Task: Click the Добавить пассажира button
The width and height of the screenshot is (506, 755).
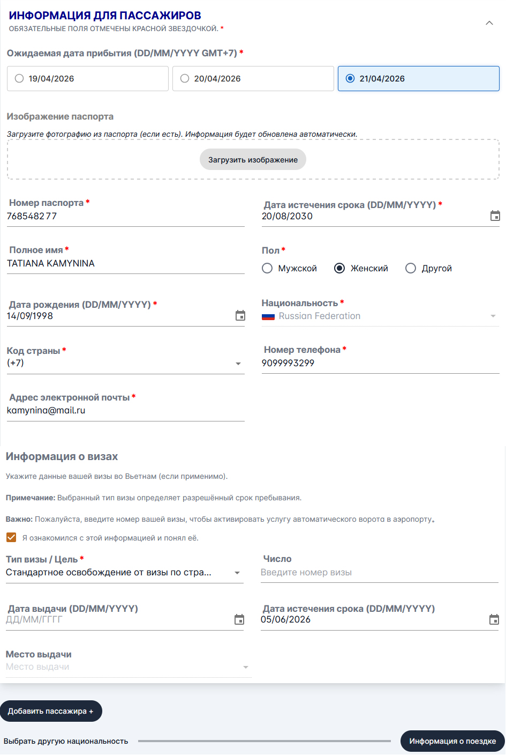Action: tap(51, 711)
